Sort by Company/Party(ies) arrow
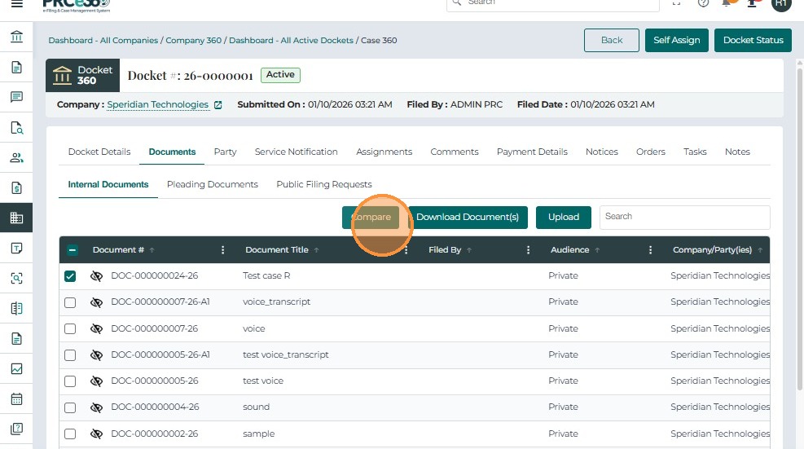The height and width of the screenshot is (449, 804). pyautogui.click(x=760, y=250)
